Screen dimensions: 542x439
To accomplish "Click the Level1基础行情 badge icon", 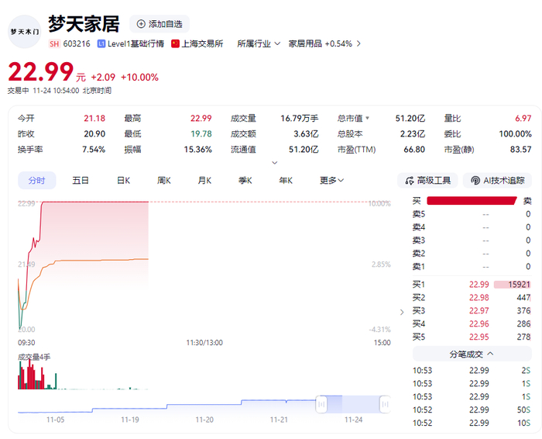I will pyautogui.click(x=101, y=44).
